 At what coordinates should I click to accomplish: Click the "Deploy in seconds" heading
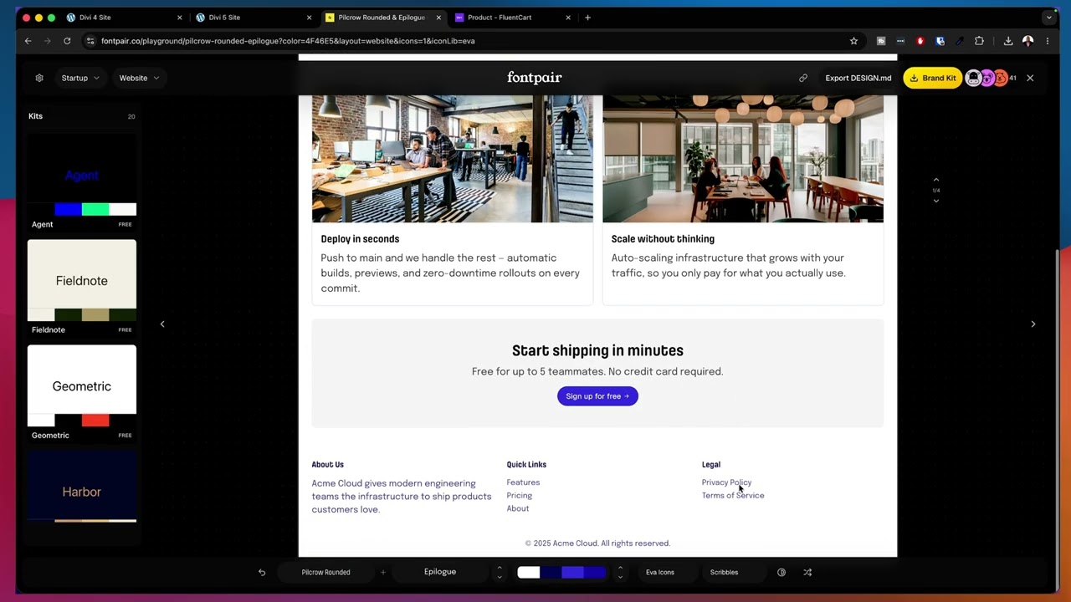click(360, 239)
